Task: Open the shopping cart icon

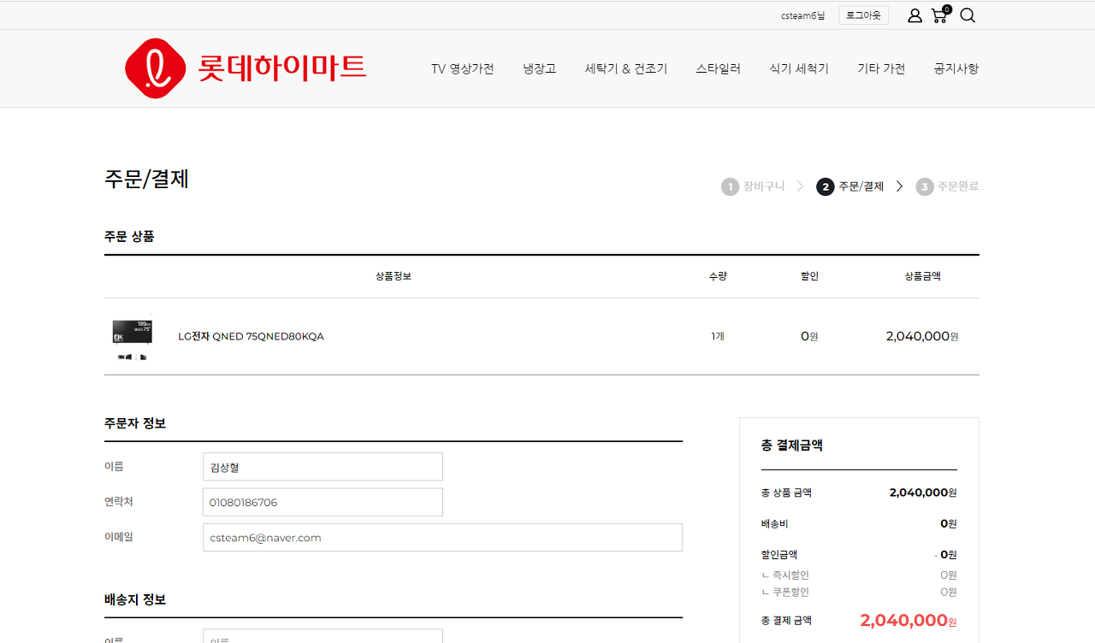Action: point(940,15)
